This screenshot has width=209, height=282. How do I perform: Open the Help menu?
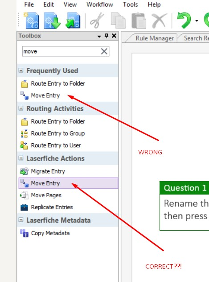coord(154,4)
